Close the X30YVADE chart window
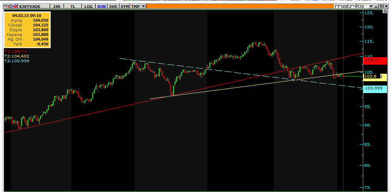The image size is (391, 192). coord(386,6)
